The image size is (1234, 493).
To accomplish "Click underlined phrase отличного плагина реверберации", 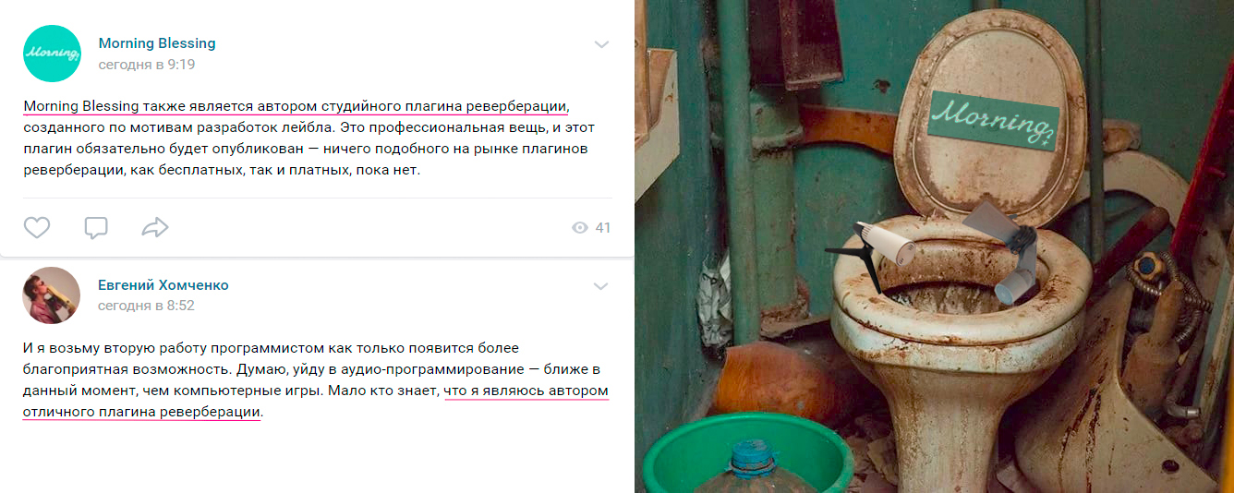I will 142,412.
